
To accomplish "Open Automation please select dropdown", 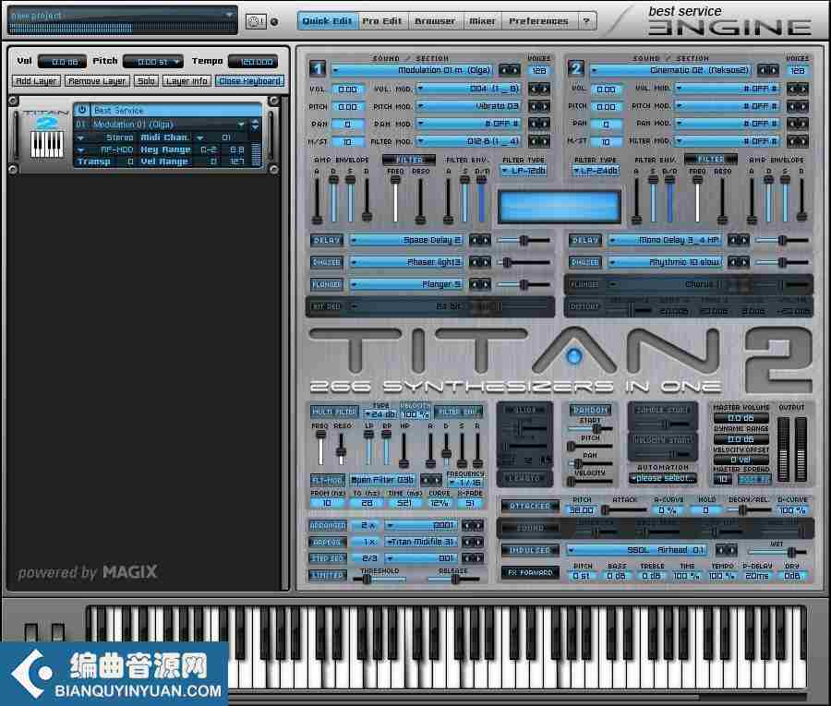I will point(662,478).
